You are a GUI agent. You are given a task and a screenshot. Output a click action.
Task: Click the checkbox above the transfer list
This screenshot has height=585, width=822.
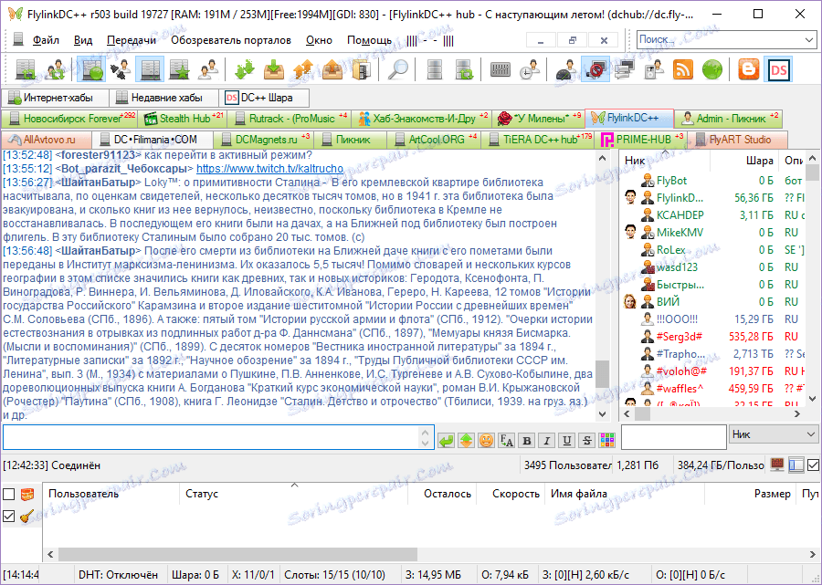tap(10, 493)
